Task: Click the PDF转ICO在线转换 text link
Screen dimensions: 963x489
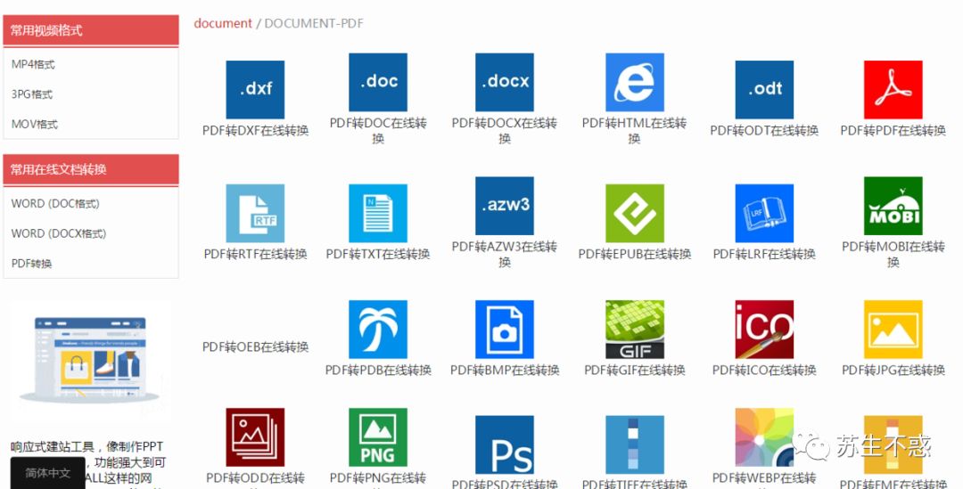Action: tap(764, 370)
